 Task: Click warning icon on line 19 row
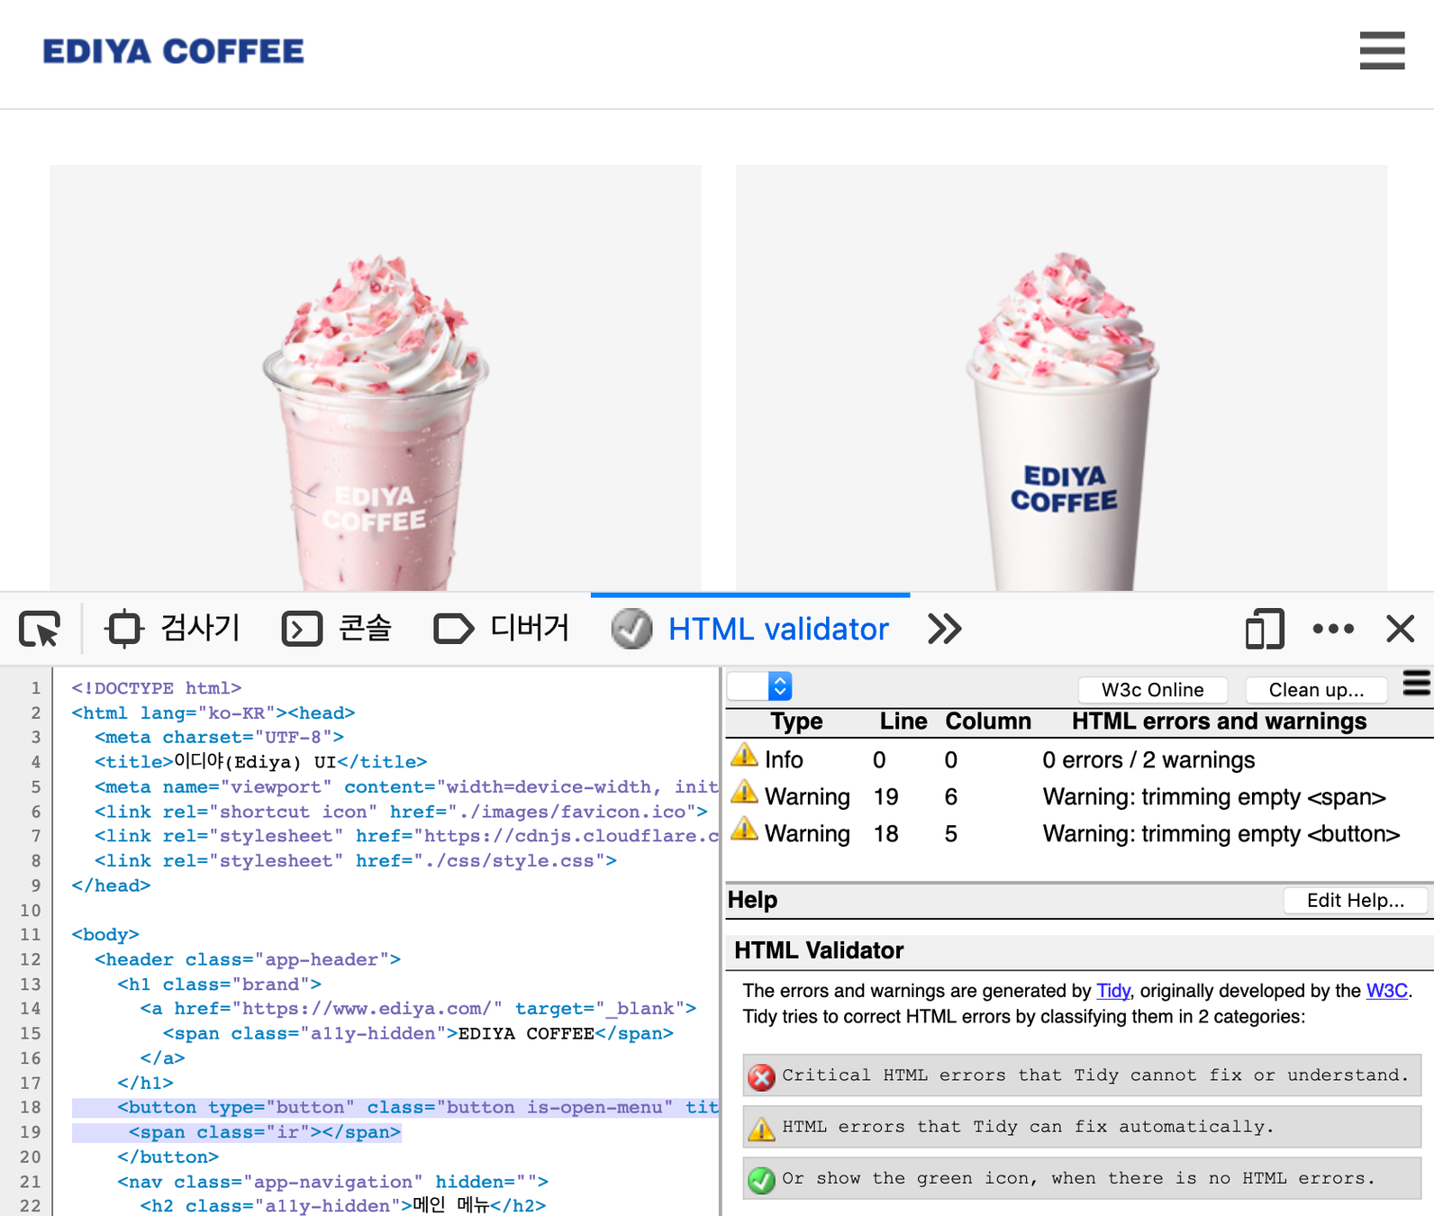(x=744, y=792)
